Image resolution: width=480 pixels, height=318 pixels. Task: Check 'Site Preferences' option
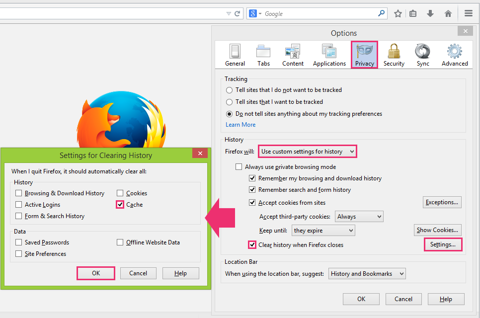point(41,254)
